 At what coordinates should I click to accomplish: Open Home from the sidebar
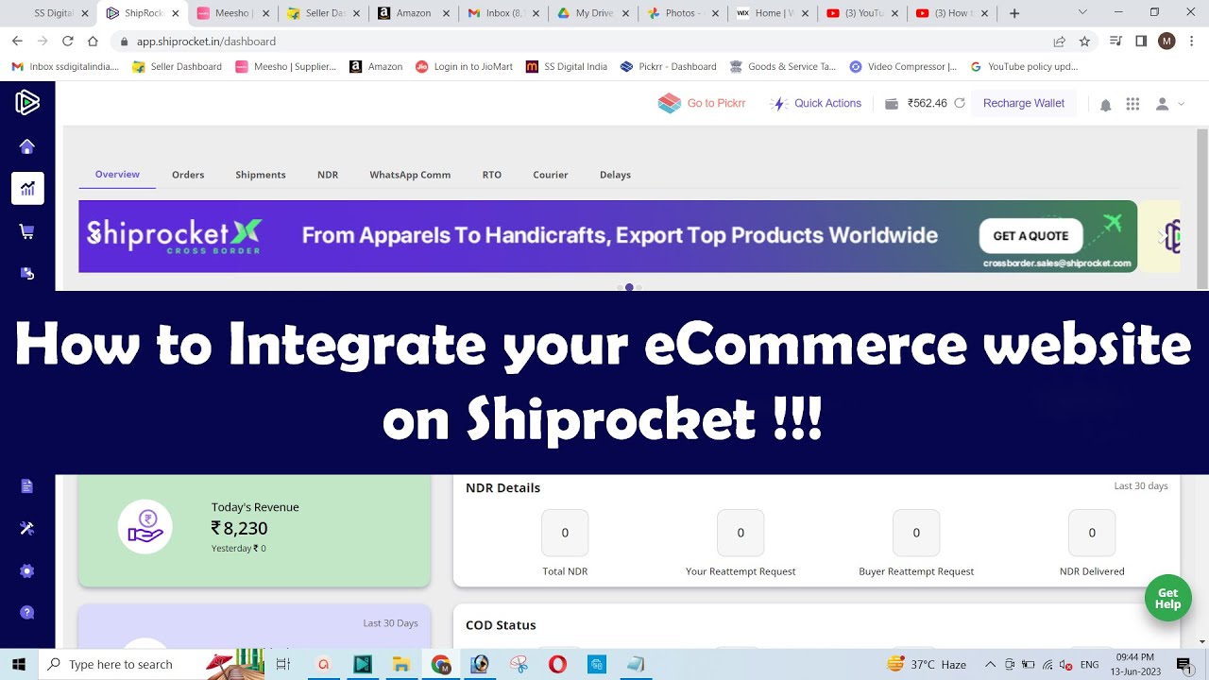click(x=27, y=146)
